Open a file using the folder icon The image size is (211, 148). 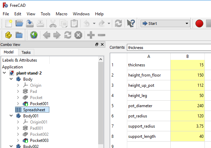tap(19, 23)
